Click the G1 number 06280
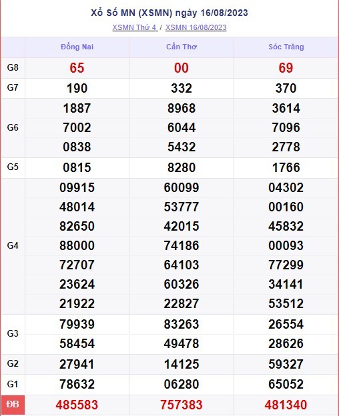The image size is (339, 416). pos(182,385)
